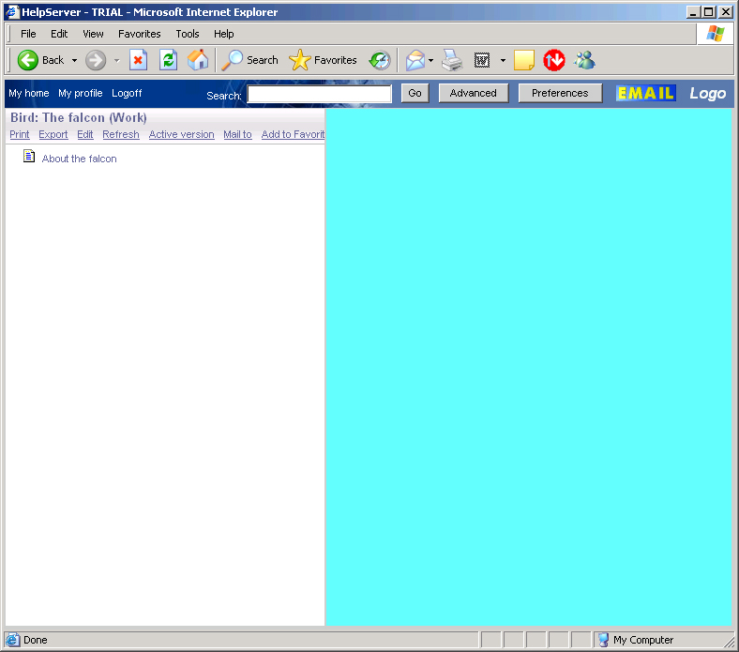This screenshot has width=739, height=652.
Task: Click the Stop page loading icon
Action: pos(138,60)
